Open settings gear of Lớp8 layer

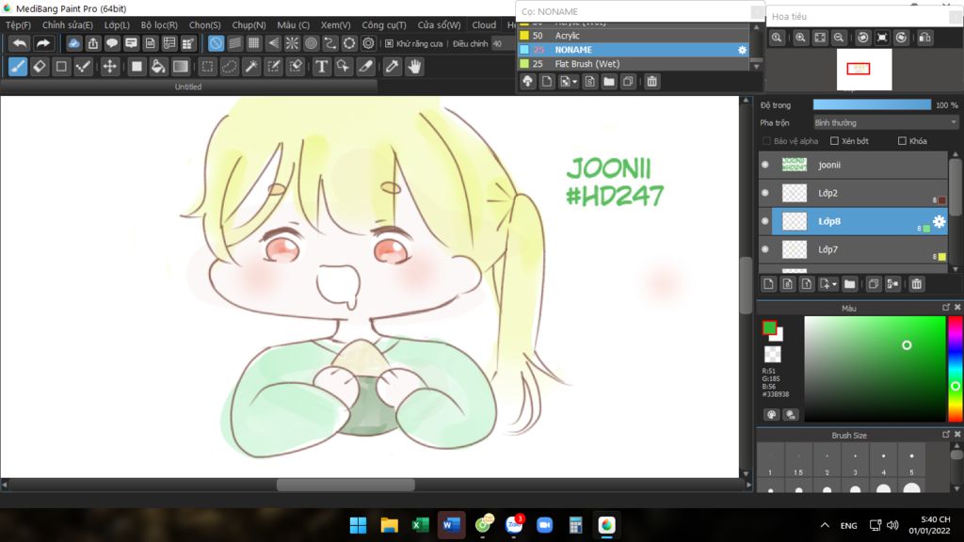939,221
